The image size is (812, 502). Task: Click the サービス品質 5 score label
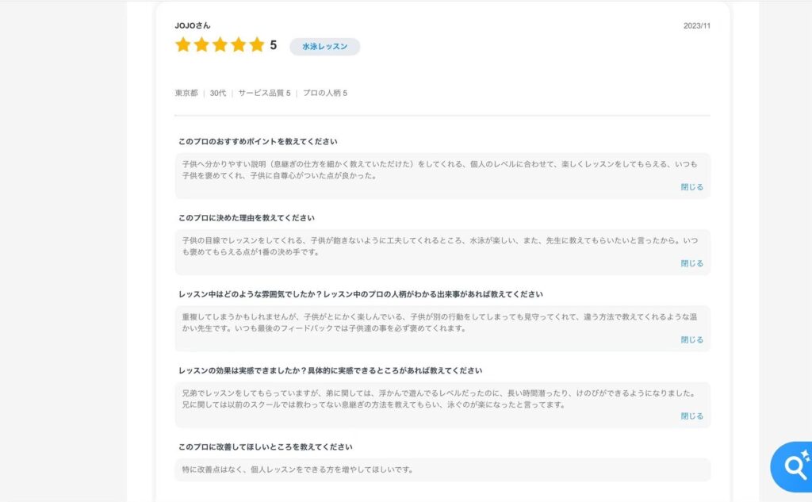coord(264,93)
